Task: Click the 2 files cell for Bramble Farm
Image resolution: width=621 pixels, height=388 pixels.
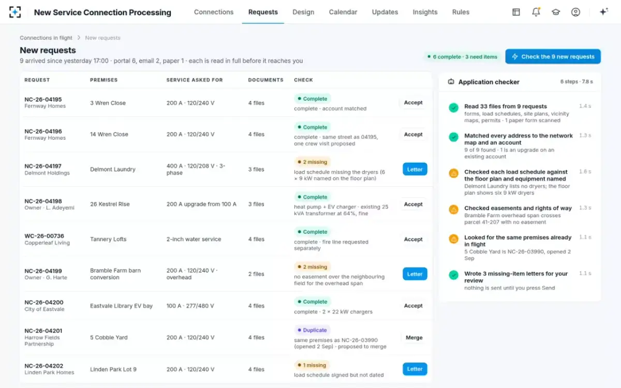Action: [x=256, y=274]
